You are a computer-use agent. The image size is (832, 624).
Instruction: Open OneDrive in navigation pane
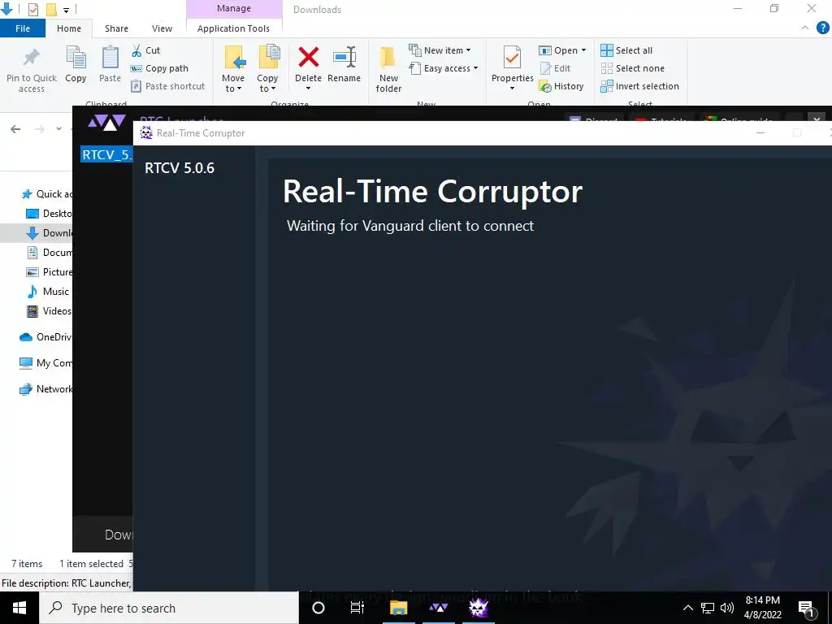(45, 337)
